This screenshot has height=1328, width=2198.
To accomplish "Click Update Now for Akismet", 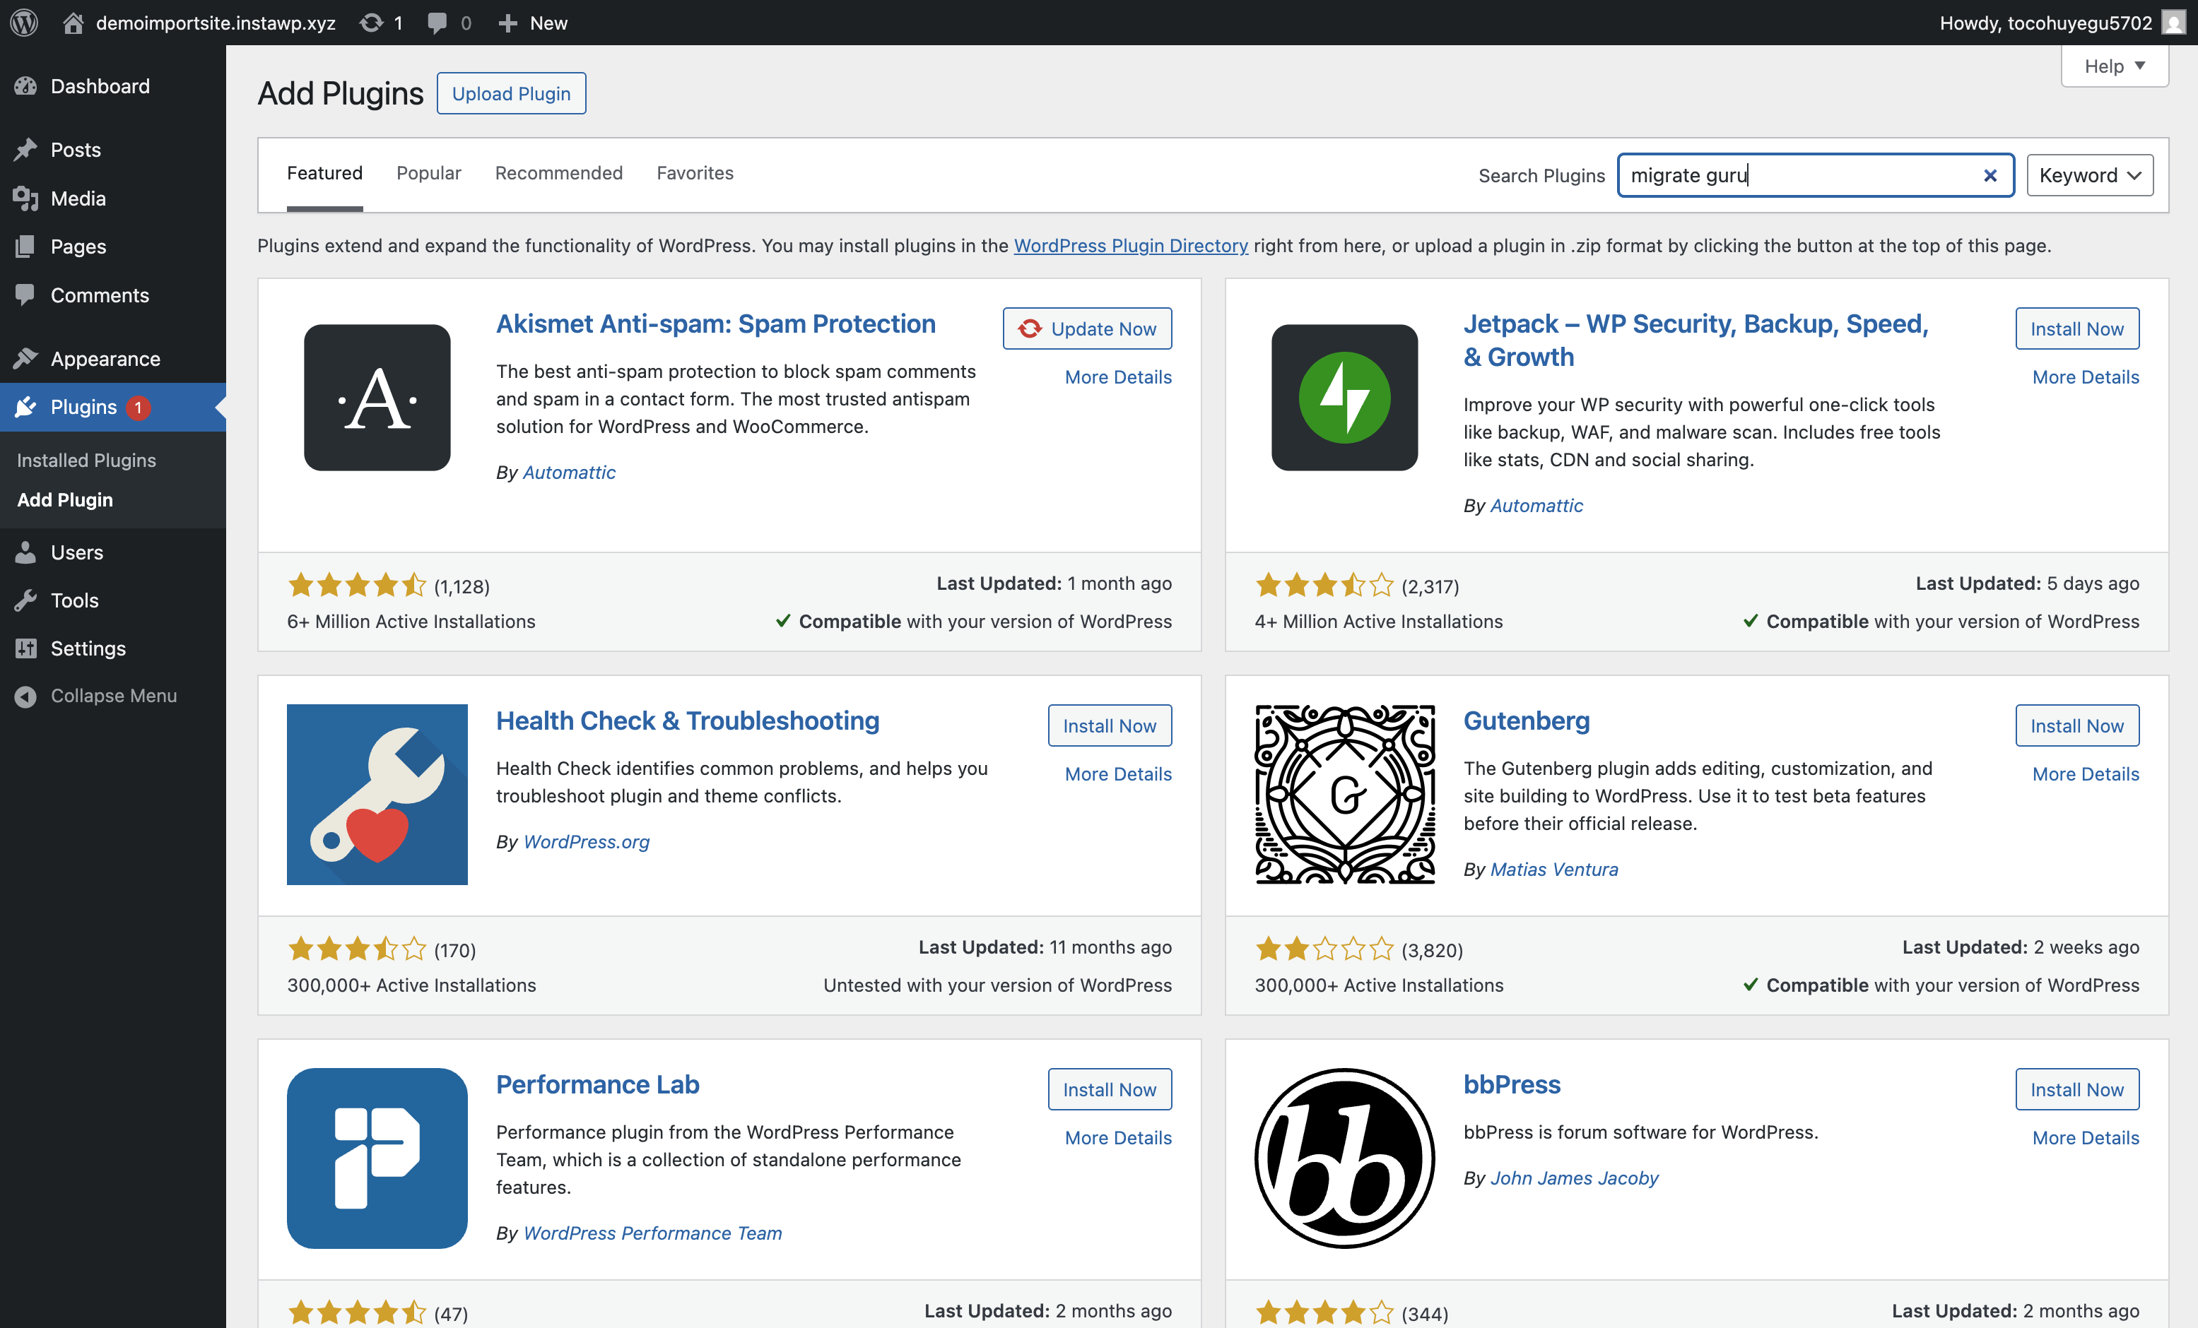I will tap(1086, 328).
